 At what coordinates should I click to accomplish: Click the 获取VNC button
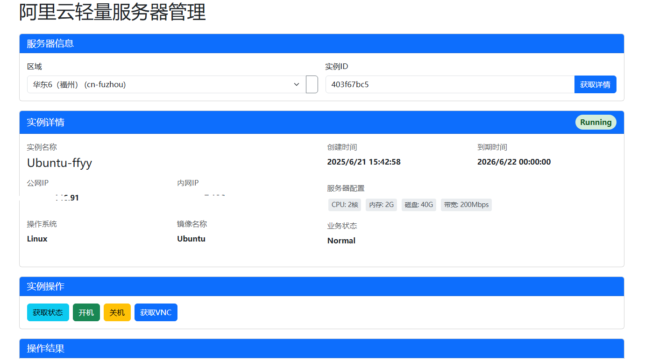tap(156, 312)
